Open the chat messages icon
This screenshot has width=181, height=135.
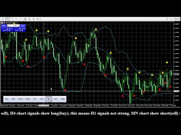pos(172,19)
